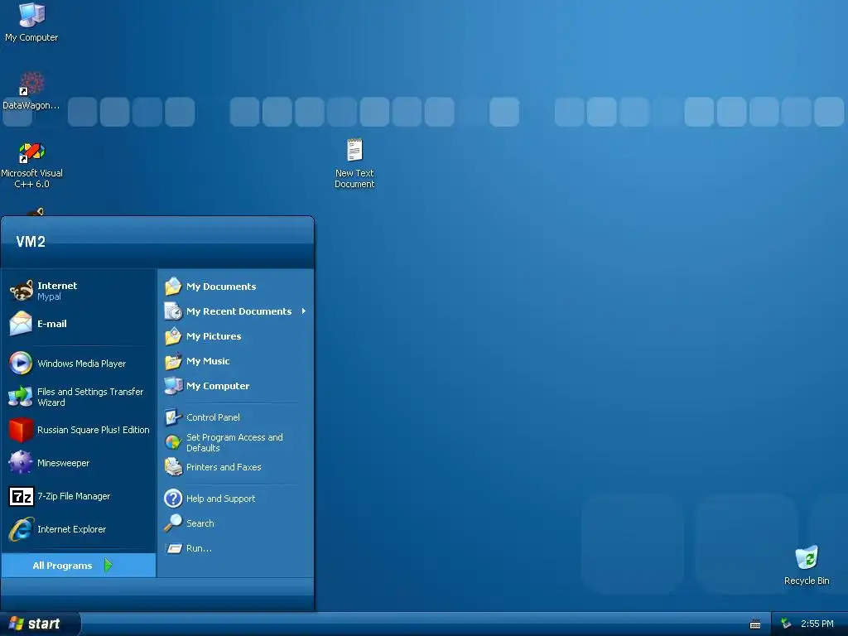This screenshot has width=848, height=636.
Task: Choose Control Panel menu entry text
Action: coord(213,417)
